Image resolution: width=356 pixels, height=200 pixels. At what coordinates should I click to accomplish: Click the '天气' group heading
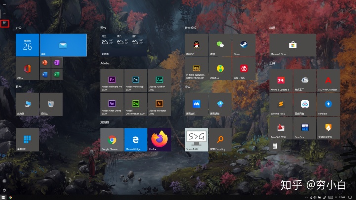pyautogui.click(x=103, y=28)
